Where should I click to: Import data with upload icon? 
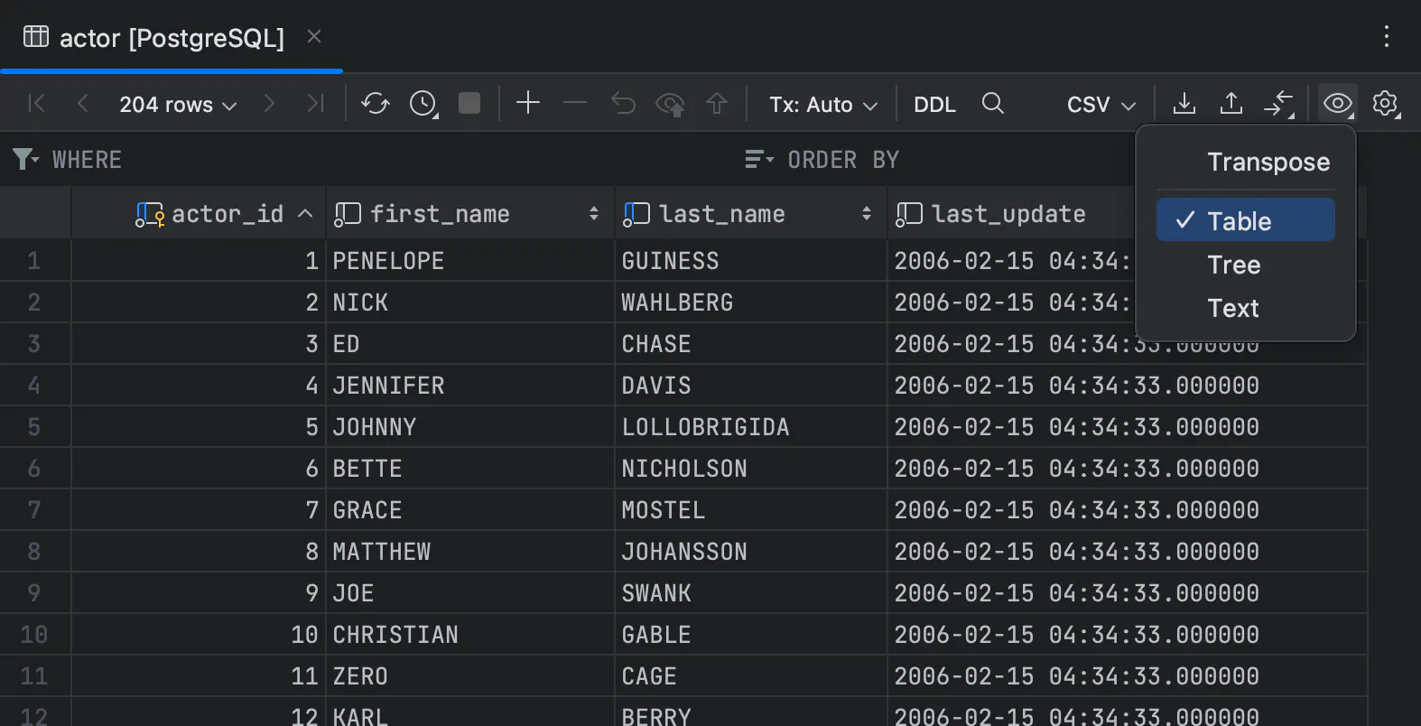click(x=1231, y=104)
